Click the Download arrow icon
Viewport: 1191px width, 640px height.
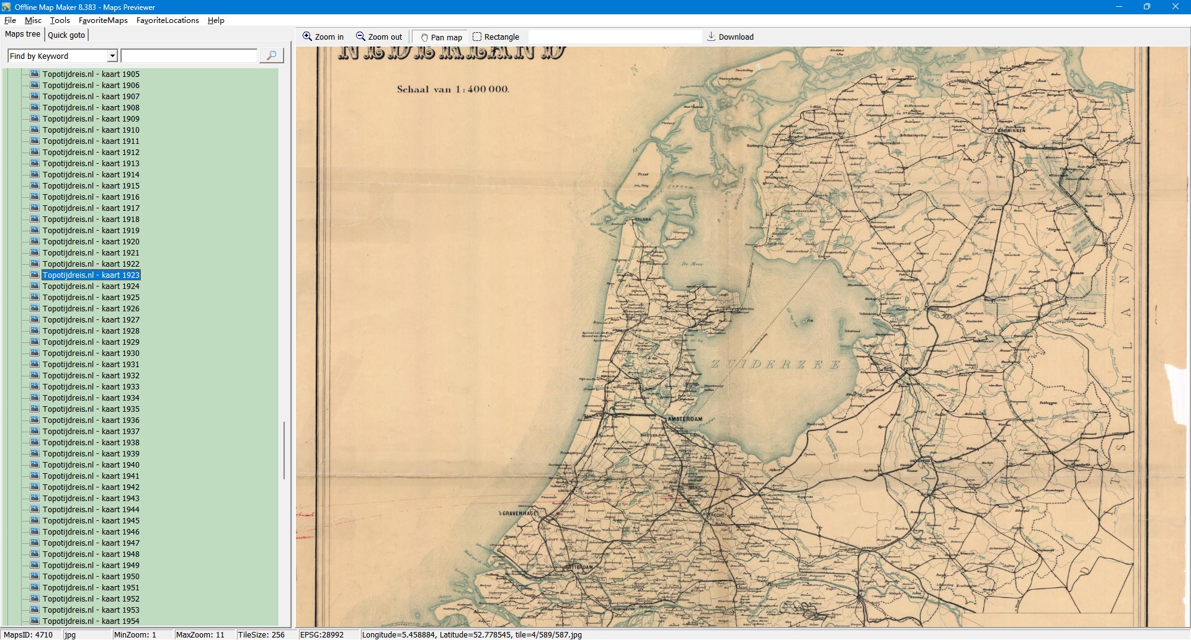click(711, 37)
